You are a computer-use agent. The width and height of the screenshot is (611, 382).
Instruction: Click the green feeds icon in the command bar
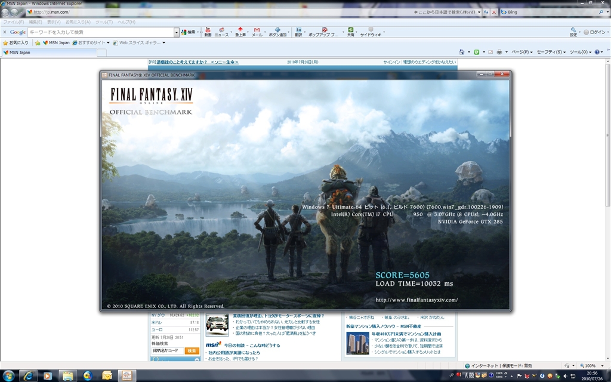tap(477, 52)
